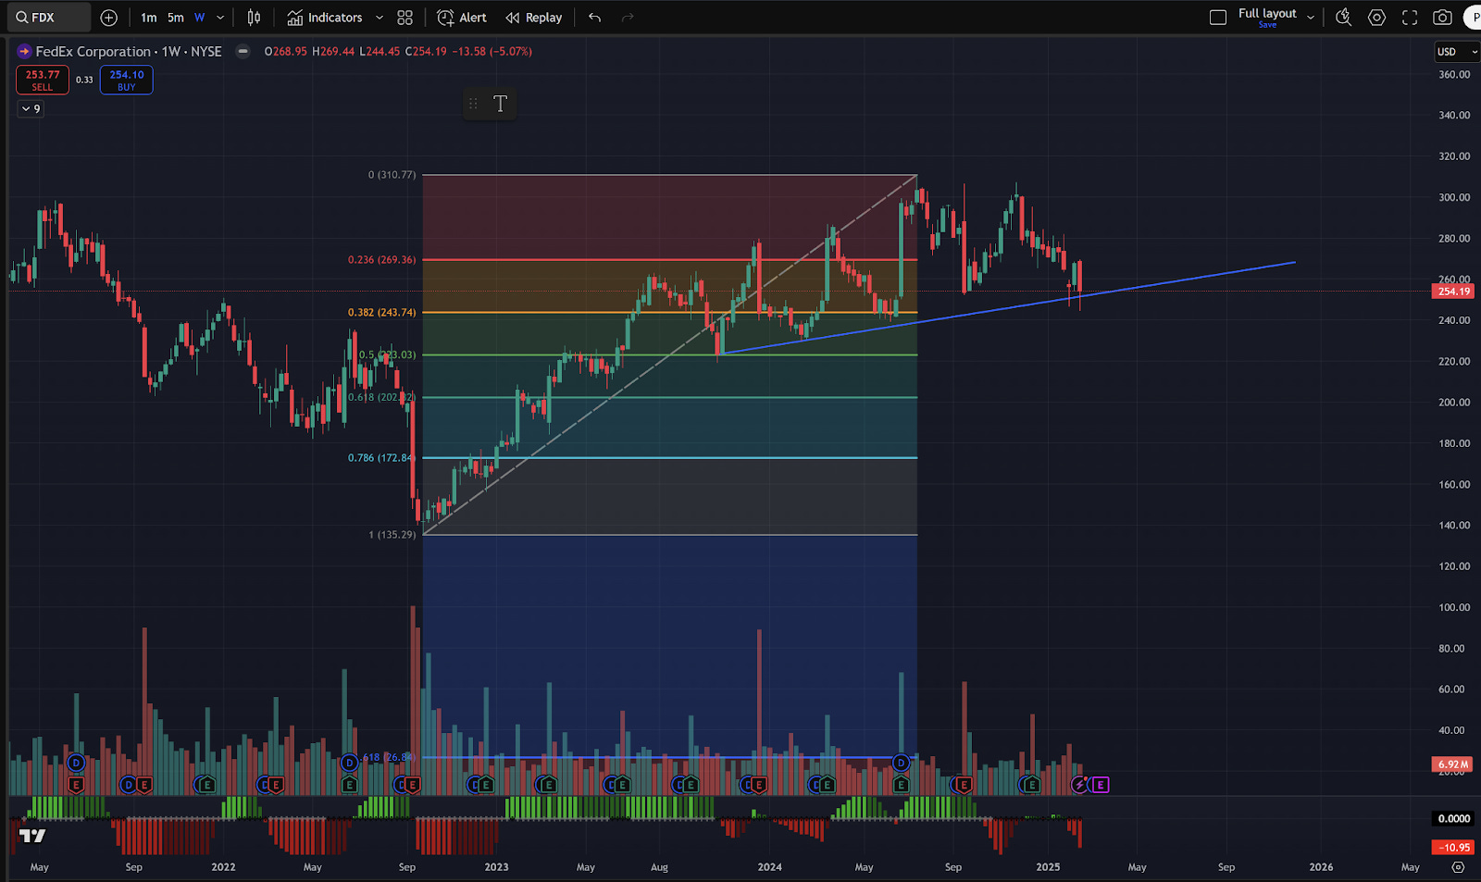Viewport: 1481px width, 882px height.
Task: Open the layout setup square icon
Action: tap(1218, 18)
